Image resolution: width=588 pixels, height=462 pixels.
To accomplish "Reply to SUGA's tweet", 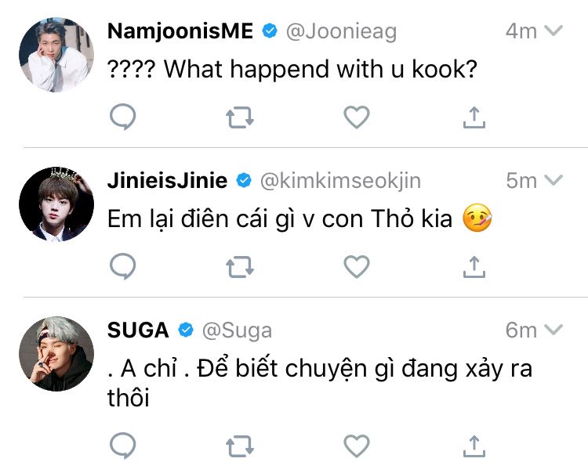I will (x=122, y=446).
